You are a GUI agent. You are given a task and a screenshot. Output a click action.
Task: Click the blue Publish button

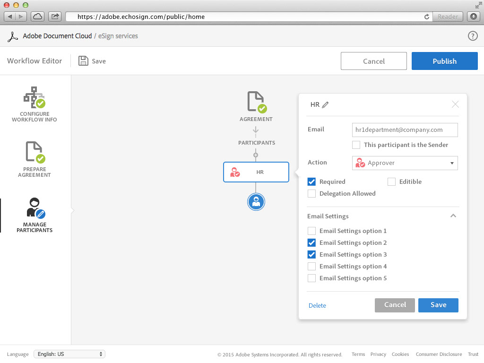(x=444, y=61)
